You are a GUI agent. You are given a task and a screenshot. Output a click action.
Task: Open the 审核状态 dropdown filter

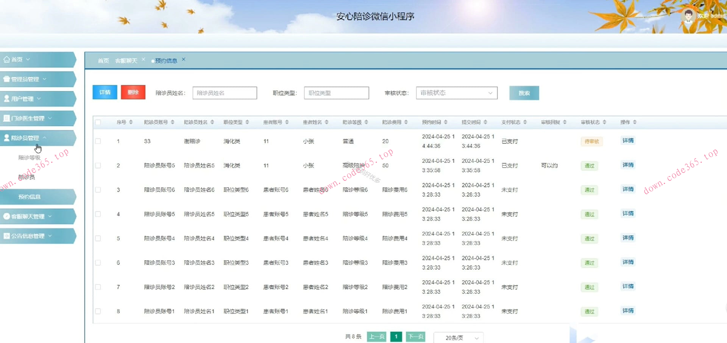pyautogui.click(x=456, y=93)
